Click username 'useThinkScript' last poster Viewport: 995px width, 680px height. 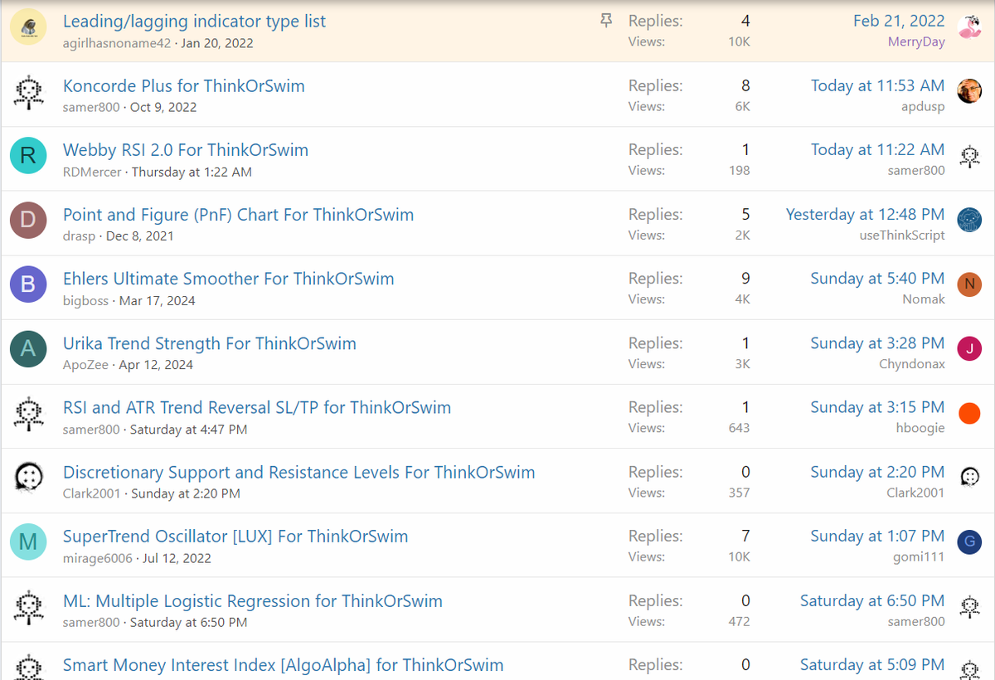coord(902,235)
